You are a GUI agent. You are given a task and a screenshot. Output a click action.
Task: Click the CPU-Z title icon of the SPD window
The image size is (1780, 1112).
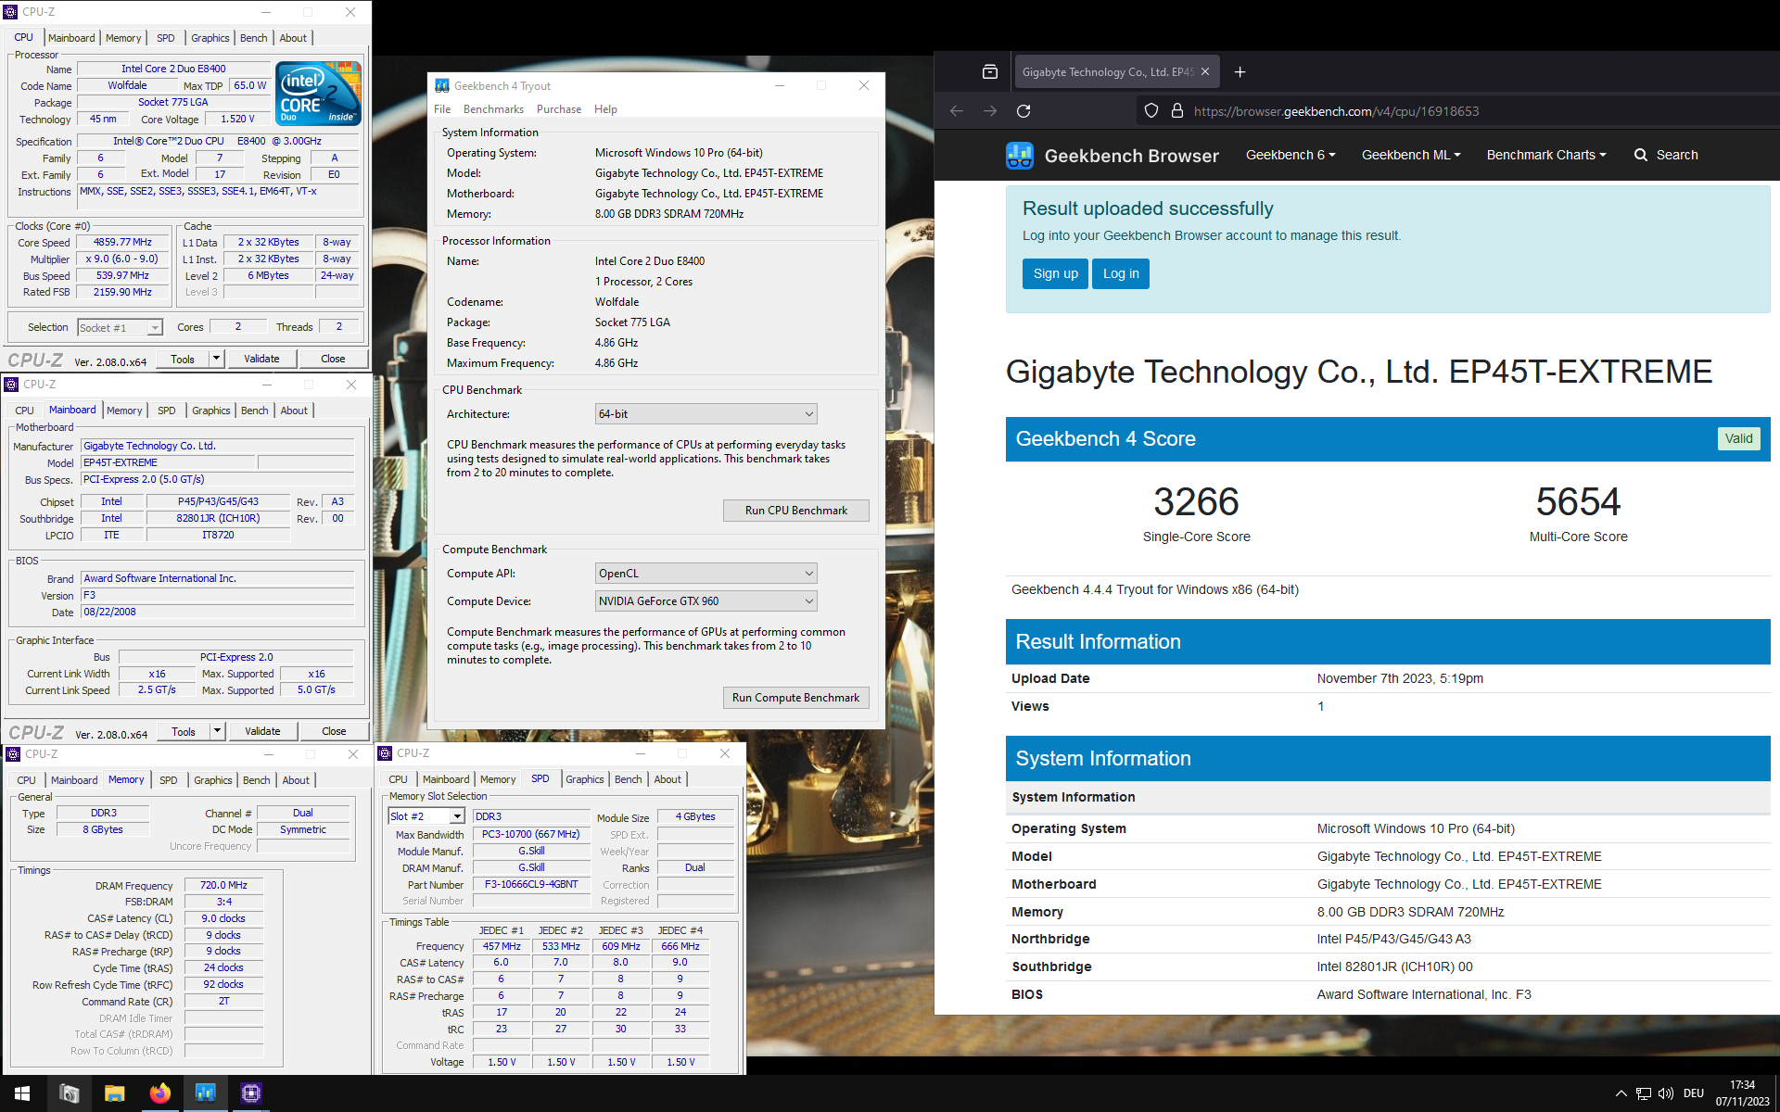click(385, 753)
